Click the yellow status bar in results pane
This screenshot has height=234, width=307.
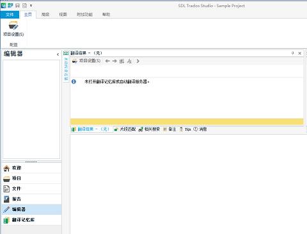pyautogui.click(x=187, y=122)
